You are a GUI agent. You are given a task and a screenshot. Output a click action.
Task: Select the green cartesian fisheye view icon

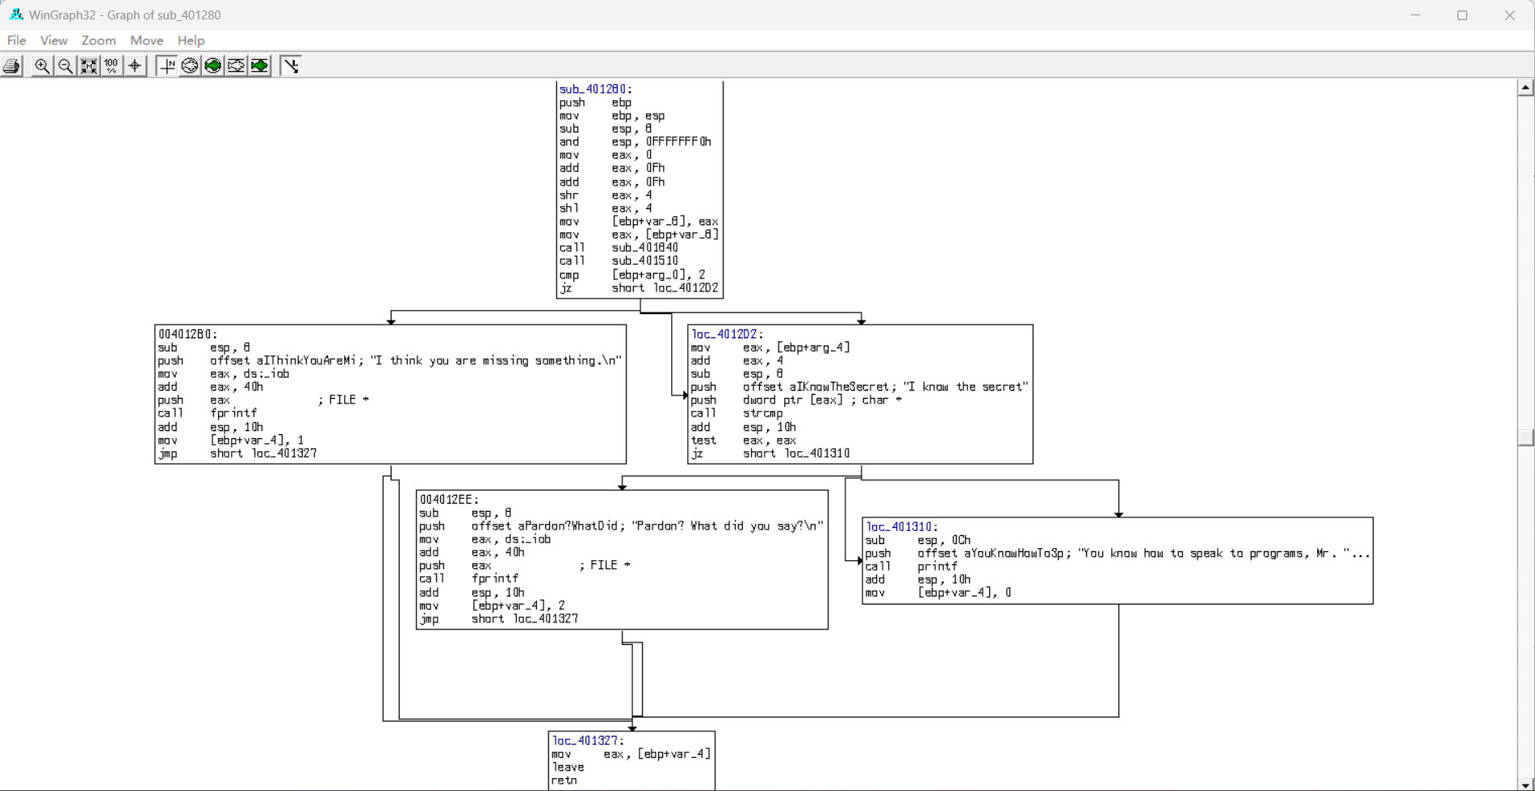[x=260, y=66]
